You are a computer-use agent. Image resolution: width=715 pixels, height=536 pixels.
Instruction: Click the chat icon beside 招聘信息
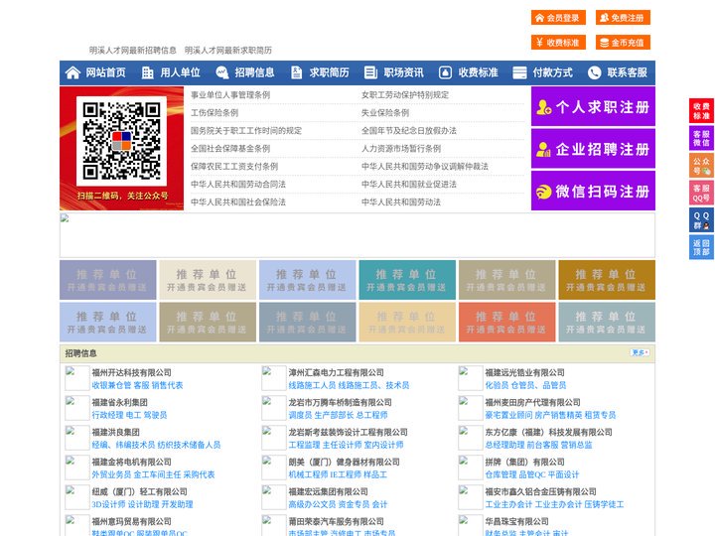pos(221,72)
